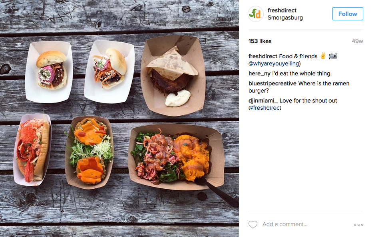Image resolution: width=372 pixels, height=237 pixels.
Task: Open @whyareyouyelling mention in caption
Action: click(274, 63)
